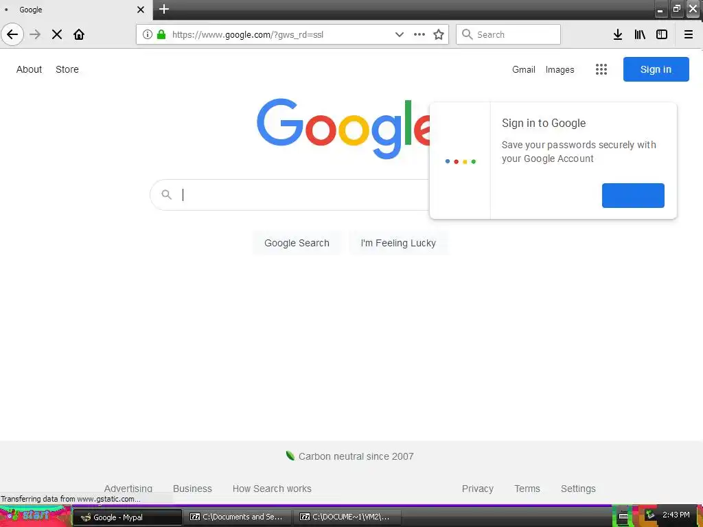703x527 pixels.
Task: Switch to Google - Mypal taskbar item
Action: [127, 517]
